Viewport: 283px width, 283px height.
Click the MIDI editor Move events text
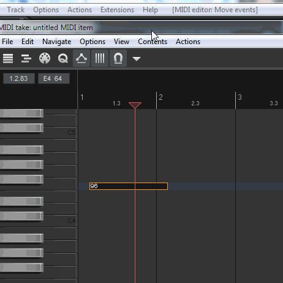point(215,10)
